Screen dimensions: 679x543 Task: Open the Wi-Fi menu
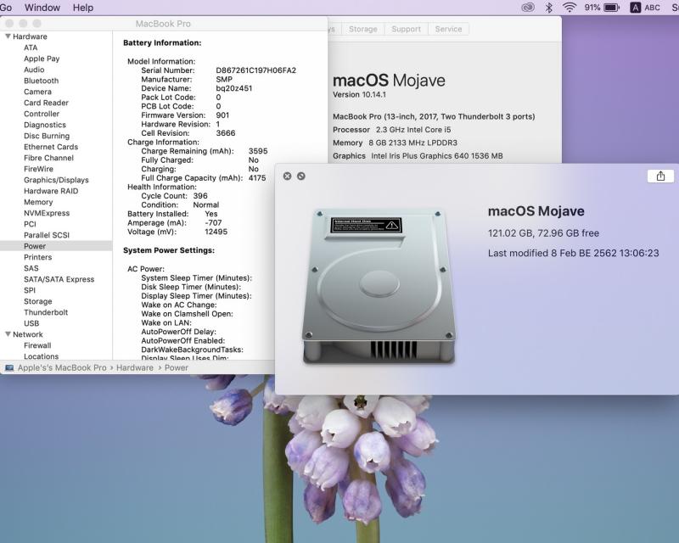[569, 8]
